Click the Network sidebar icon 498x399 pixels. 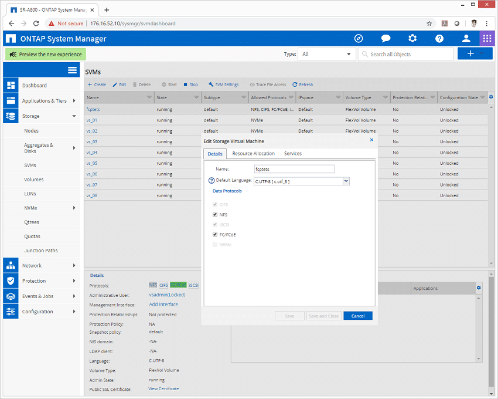coord(11,265)
